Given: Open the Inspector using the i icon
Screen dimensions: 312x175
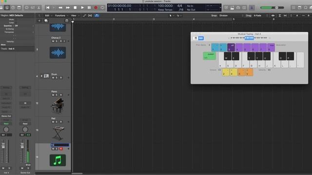Looking at the screenshot, I should [7, 8].
